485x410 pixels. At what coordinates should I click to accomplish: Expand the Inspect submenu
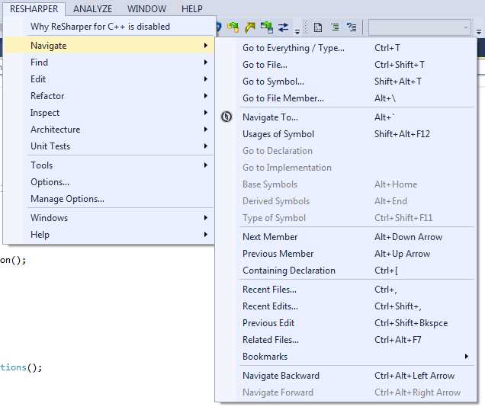point(109,113)
